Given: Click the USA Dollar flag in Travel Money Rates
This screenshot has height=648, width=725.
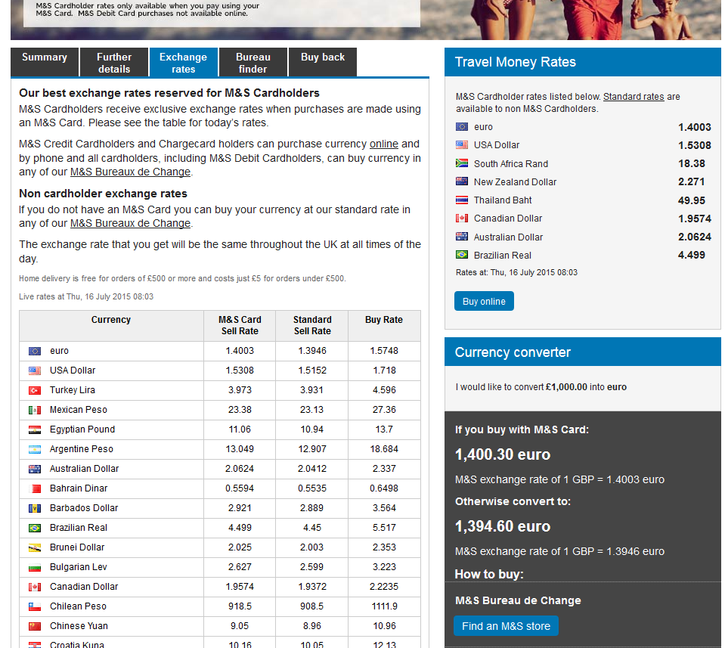Looking at the screenshot, I should [462, 144].
